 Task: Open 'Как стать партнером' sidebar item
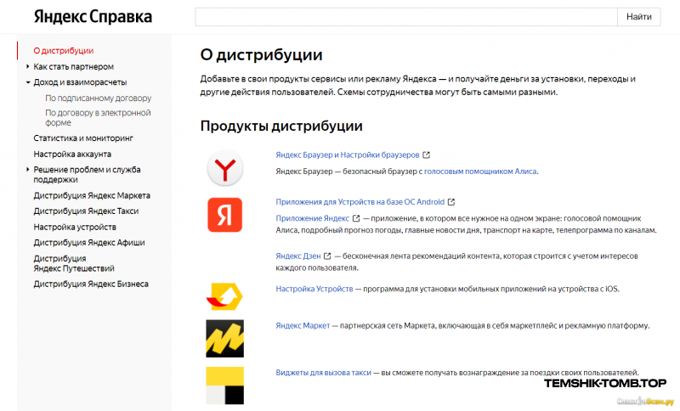click(73, 67)
